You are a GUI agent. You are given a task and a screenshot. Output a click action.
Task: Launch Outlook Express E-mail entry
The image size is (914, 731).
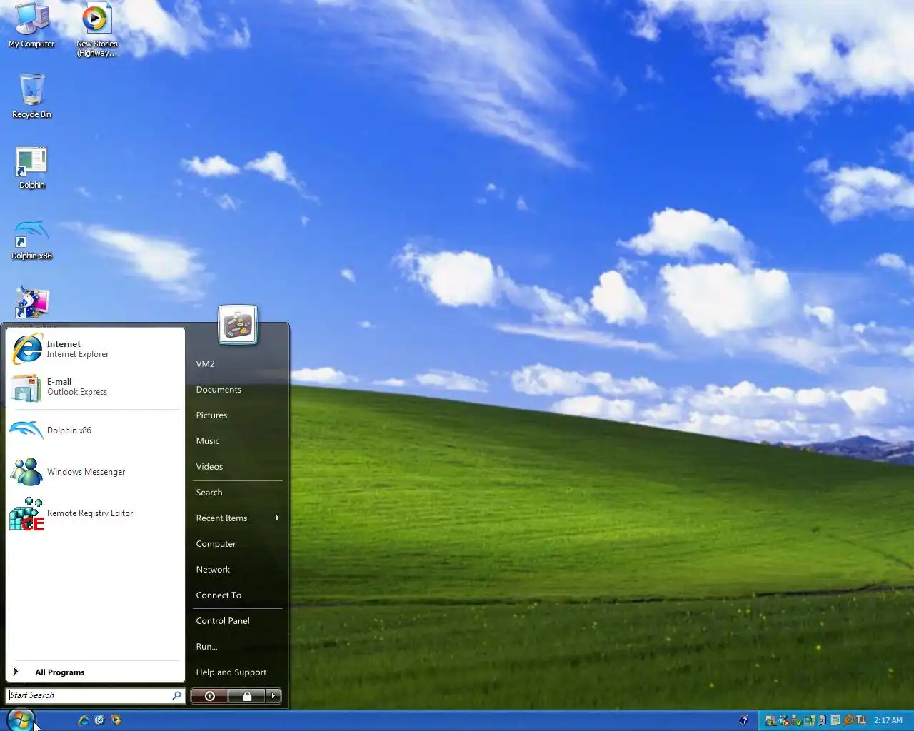click(x=96, y=387)
